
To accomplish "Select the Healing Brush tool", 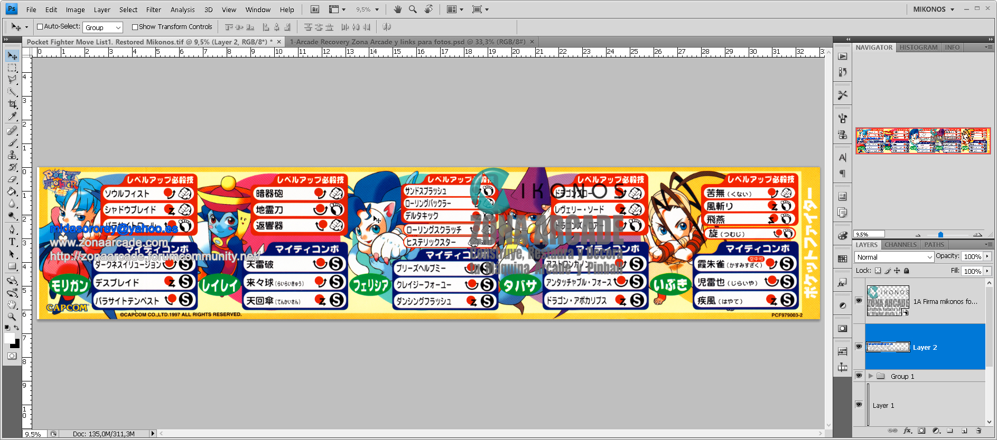I will click(12, 130).
